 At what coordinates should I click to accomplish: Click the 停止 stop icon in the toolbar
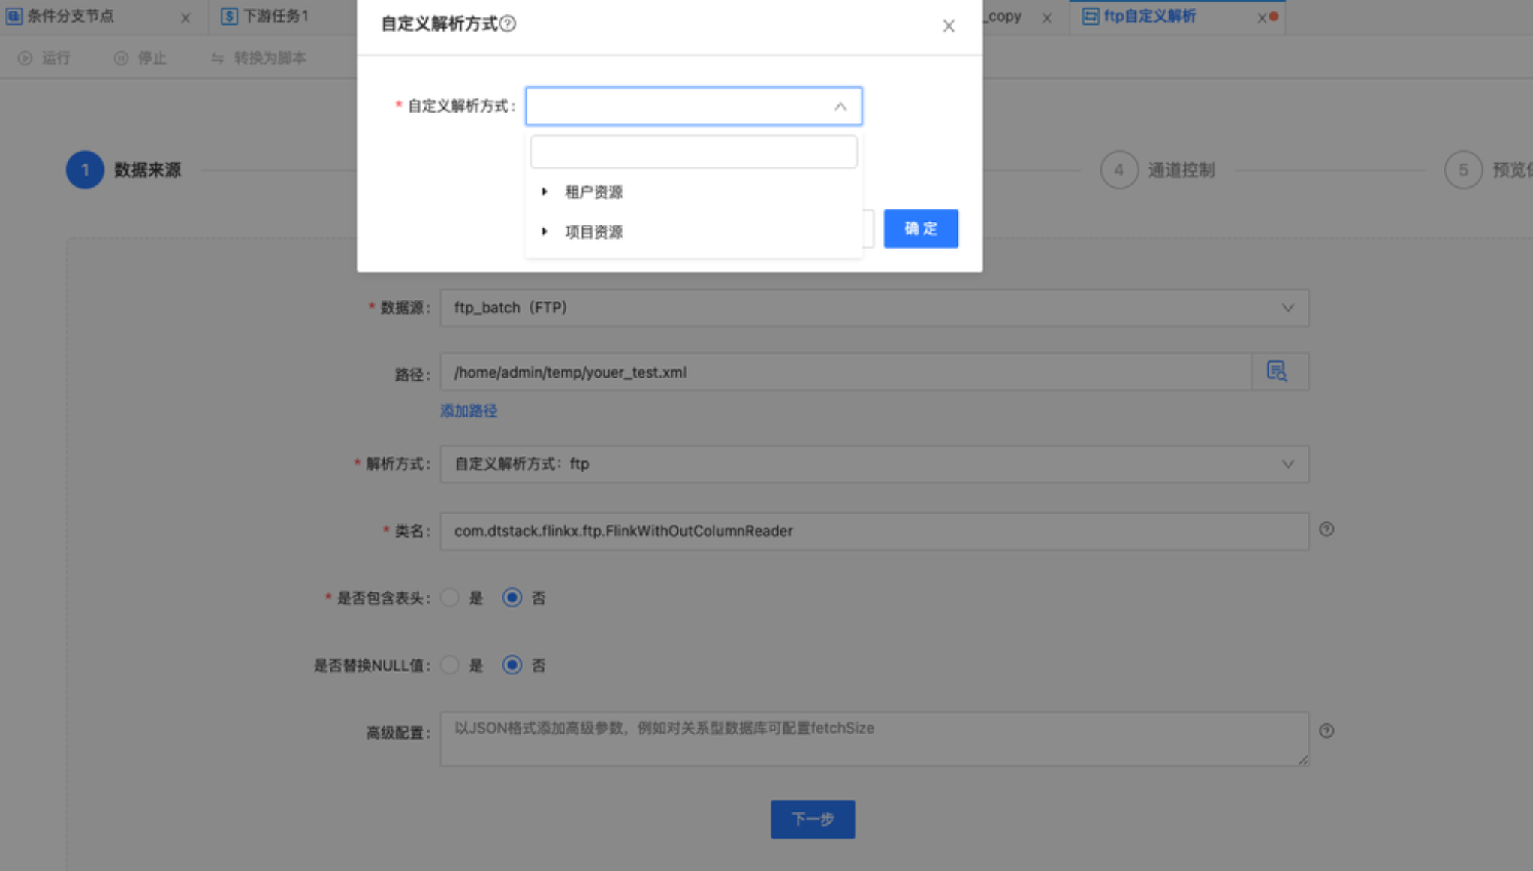[x=121, y=58]
